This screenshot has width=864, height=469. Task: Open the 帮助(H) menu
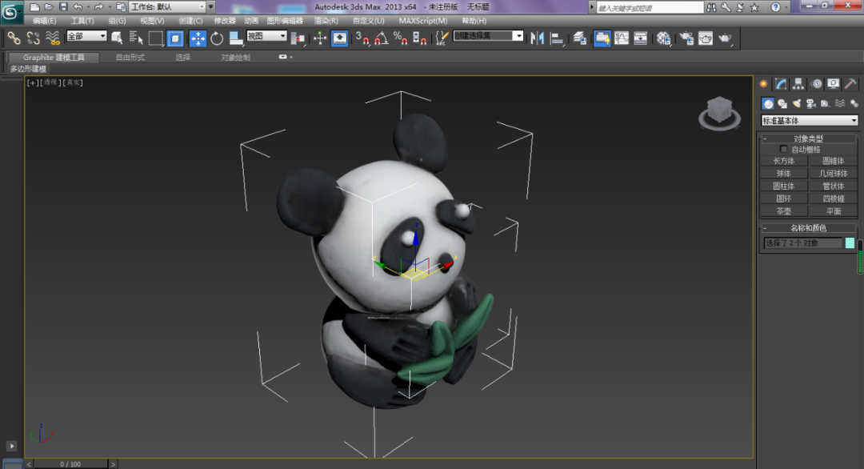click(x=474, y=21)
